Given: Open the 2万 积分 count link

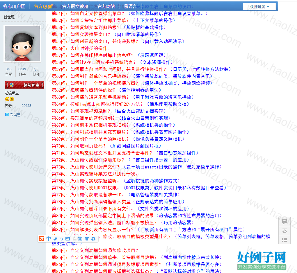Looking at the screenshot, I should tap(36, 72).
